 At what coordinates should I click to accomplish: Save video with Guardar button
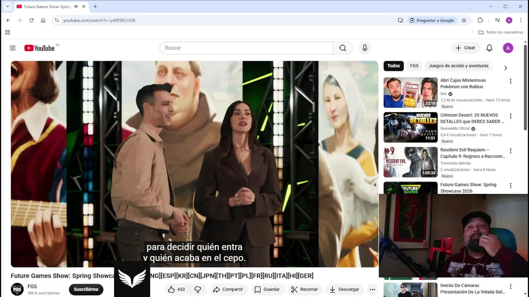click(267, 290)
